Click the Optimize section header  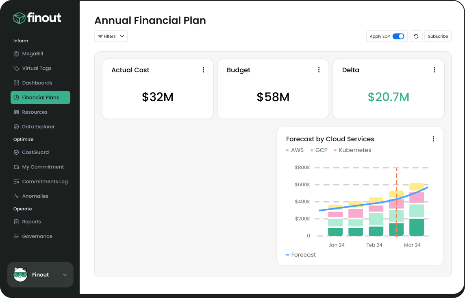point(24,140)
